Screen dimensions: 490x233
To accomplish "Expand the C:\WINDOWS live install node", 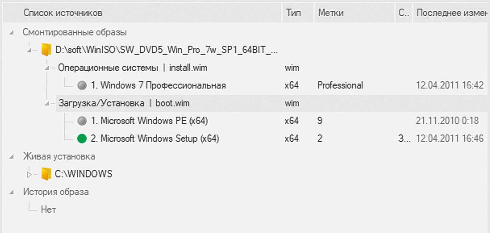I will tap(29, 174).
